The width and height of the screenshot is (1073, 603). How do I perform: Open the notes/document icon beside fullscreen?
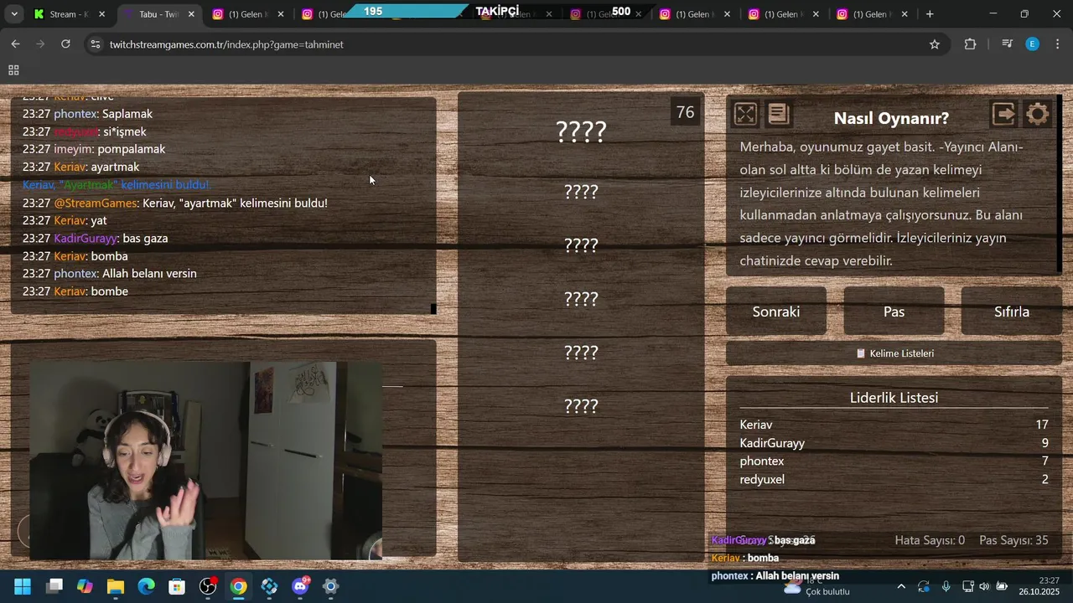(779, 114)
